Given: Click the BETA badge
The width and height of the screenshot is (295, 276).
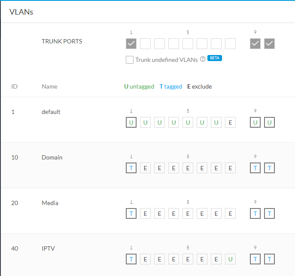Looking at the screenshot, I should [215, 58].
